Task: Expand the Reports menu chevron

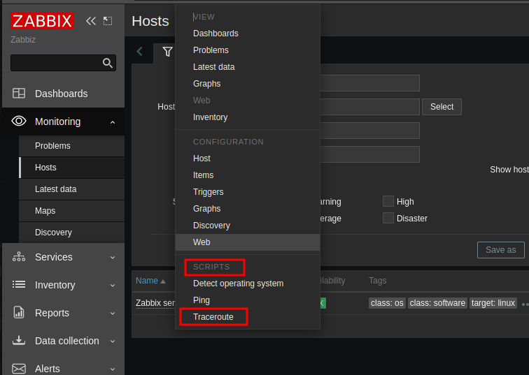Action: [x=113, y=314]
